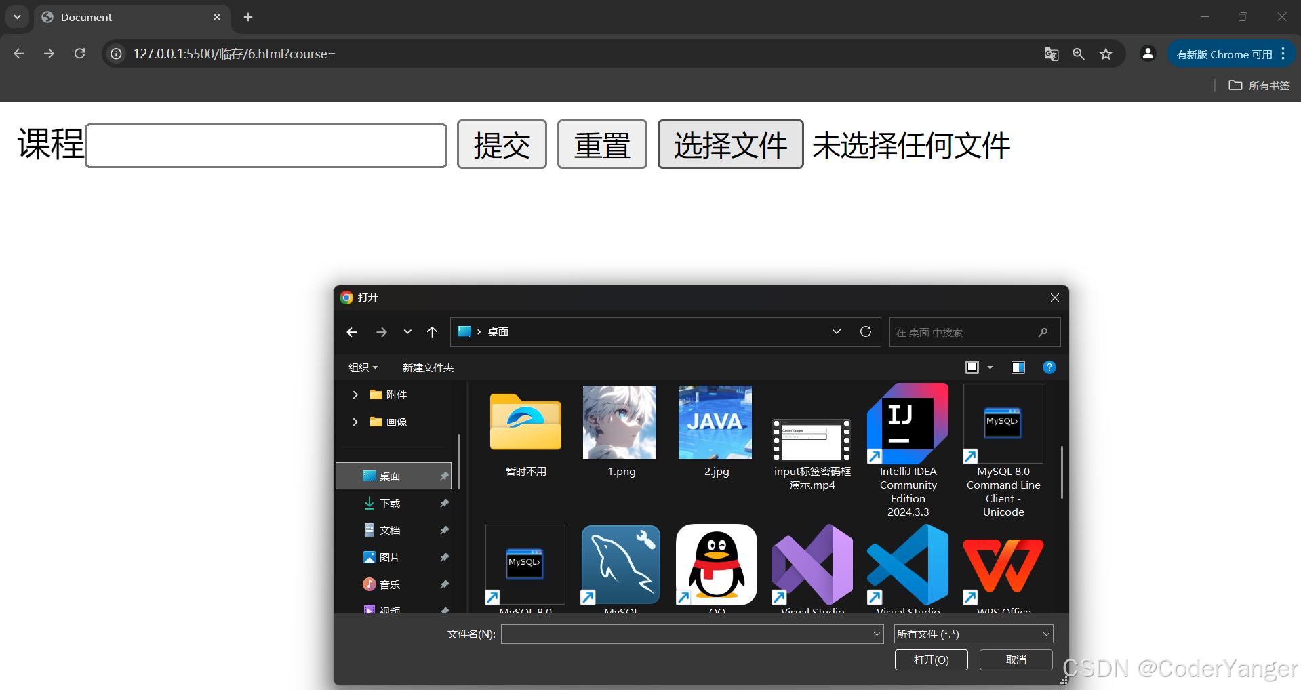Select 桌面 in quick access list
The height and width of the screenshot is (690, 1301).
pos(394,476)
